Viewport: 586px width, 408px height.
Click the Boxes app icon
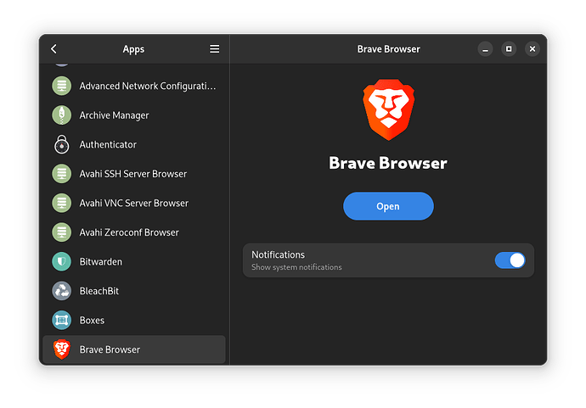[62, 321]
